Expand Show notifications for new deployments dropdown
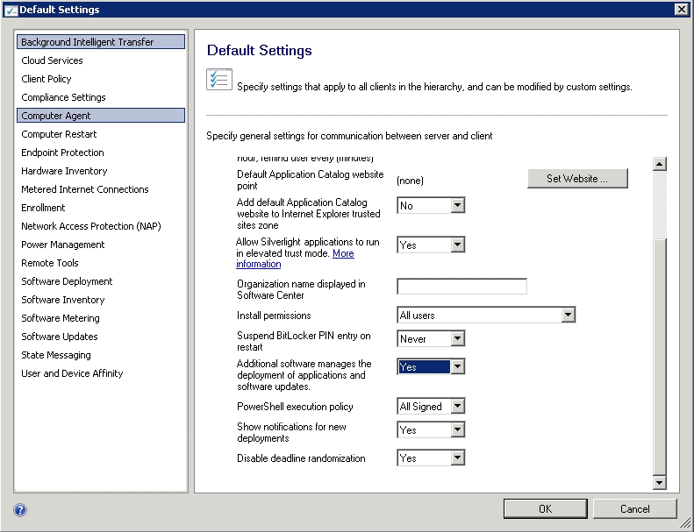 (x=457, y=430)
